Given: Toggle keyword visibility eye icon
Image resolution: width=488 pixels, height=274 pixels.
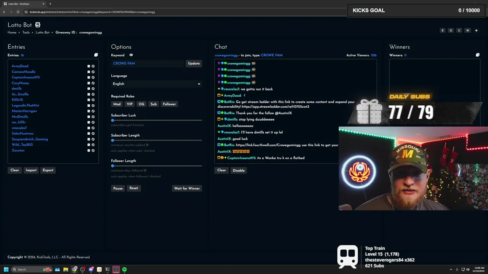Looking at the screenshot, I should click(131, 55).
